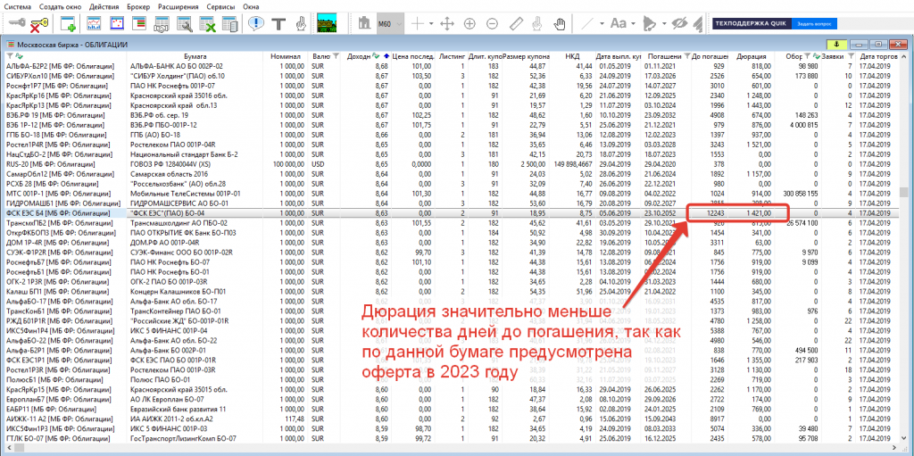
Task: Select the ФСК ЕЭС Б4 bond row
Action: click(179, 213)
